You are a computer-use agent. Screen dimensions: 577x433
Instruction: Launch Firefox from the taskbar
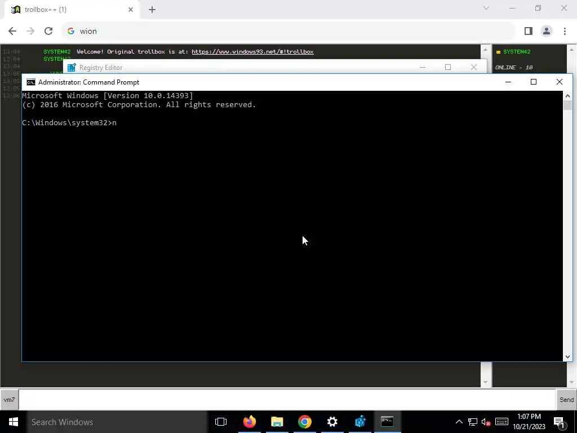point(250,422)
